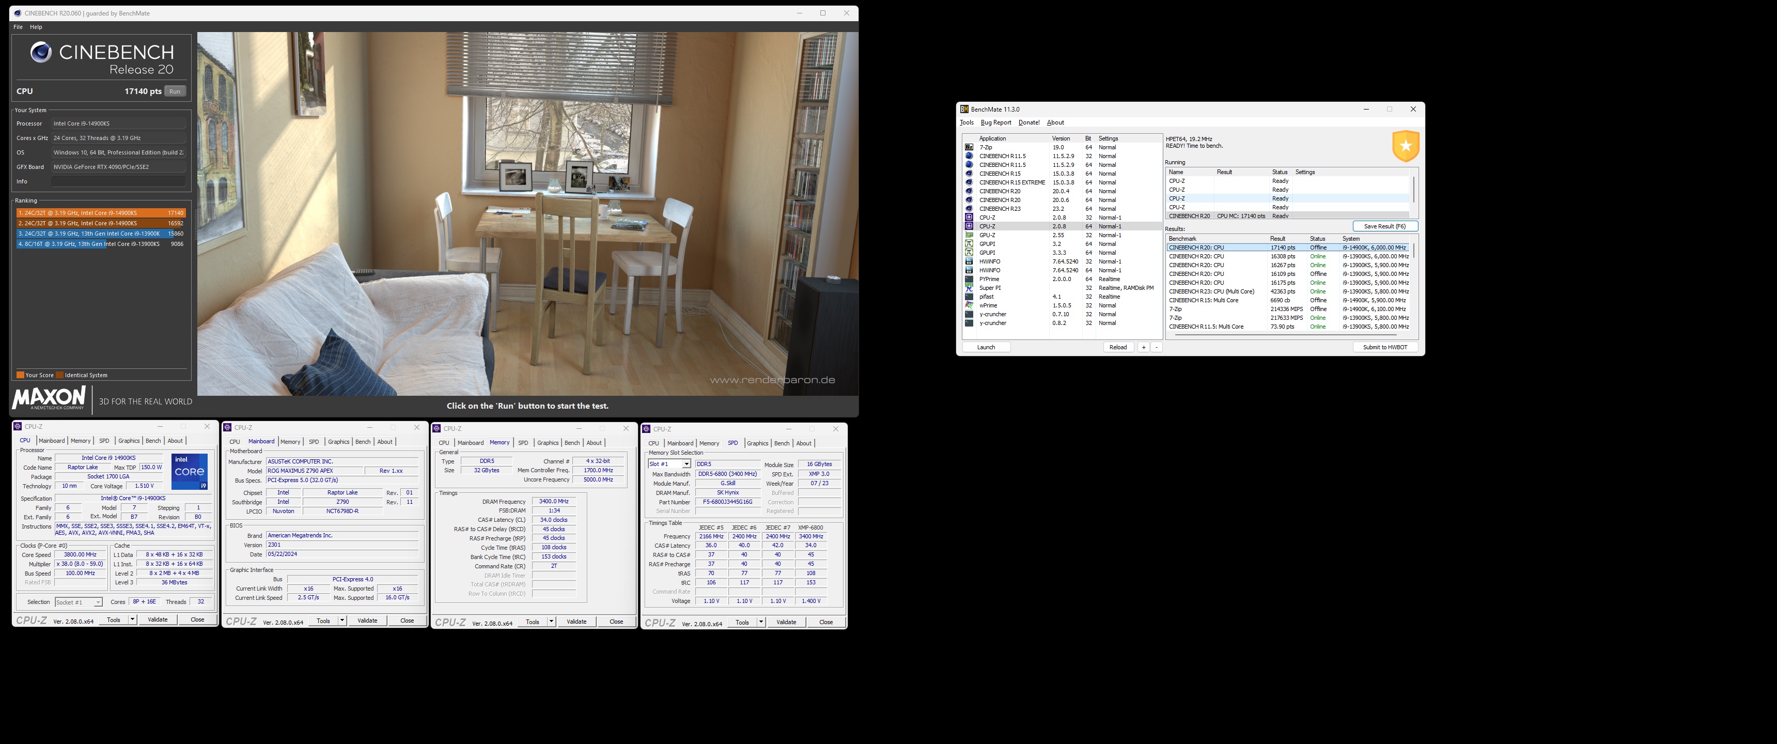Open the Tools menu in BenchMate

tap(967, 123)
